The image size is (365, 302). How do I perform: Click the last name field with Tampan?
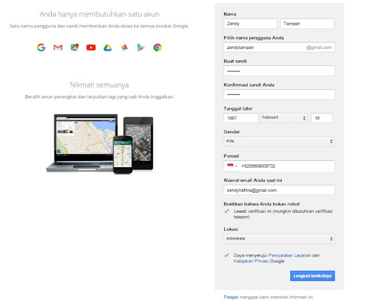click(307, 24)
